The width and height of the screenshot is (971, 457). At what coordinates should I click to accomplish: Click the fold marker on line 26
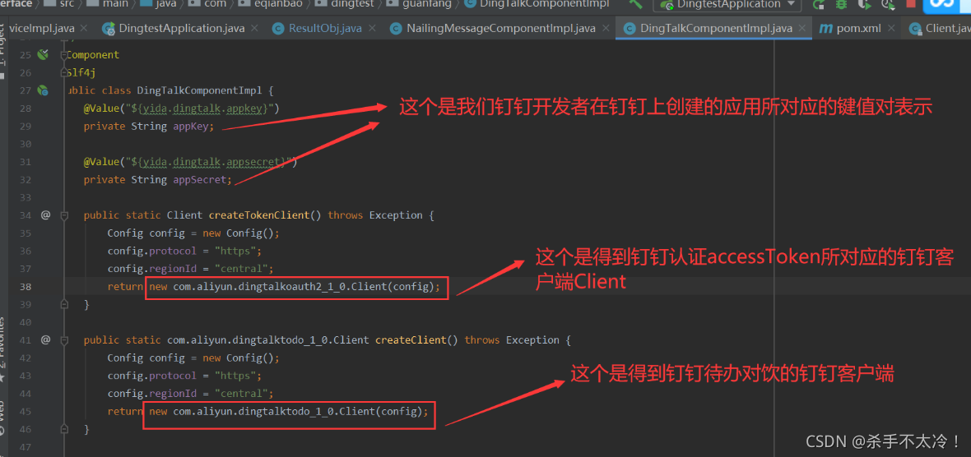pyautogui.click(x=64, y=73)
